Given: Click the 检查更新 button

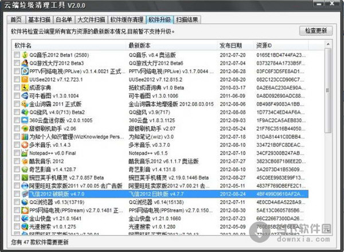Looking at the screenshot, I should [316, 31].
